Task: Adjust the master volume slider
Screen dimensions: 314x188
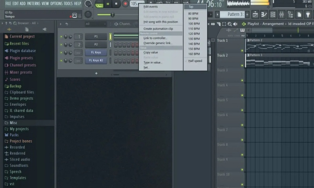Action: point(113,14)
